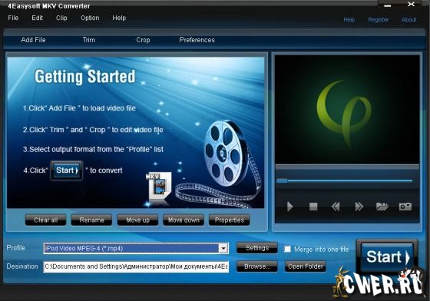Open the Crop tool

click(143, 40)
